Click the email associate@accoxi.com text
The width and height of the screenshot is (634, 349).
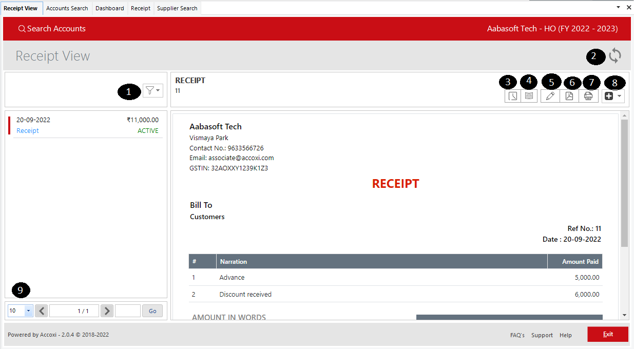(232, 158)
